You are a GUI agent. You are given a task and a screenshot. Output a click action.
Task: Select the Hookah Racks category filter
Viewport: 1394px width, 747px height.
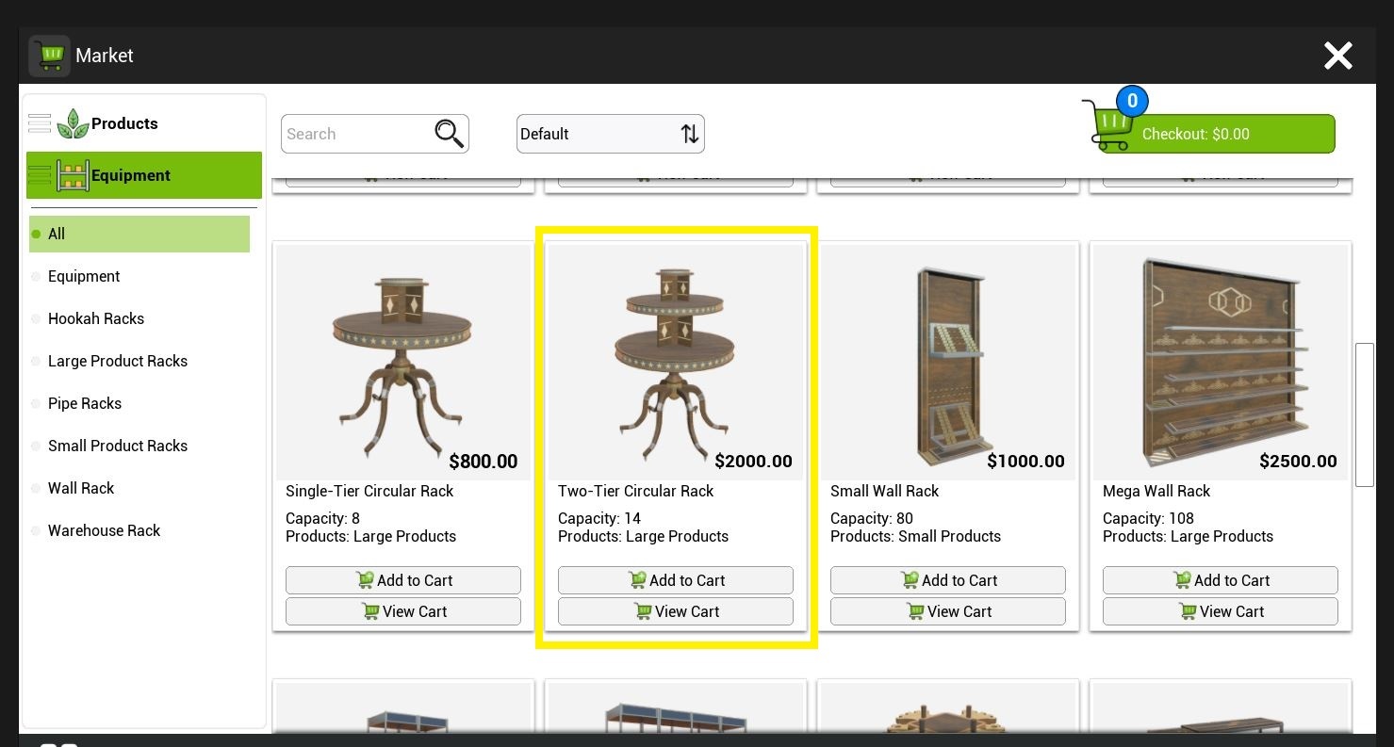pyautogui.click(x=96, y=318)
